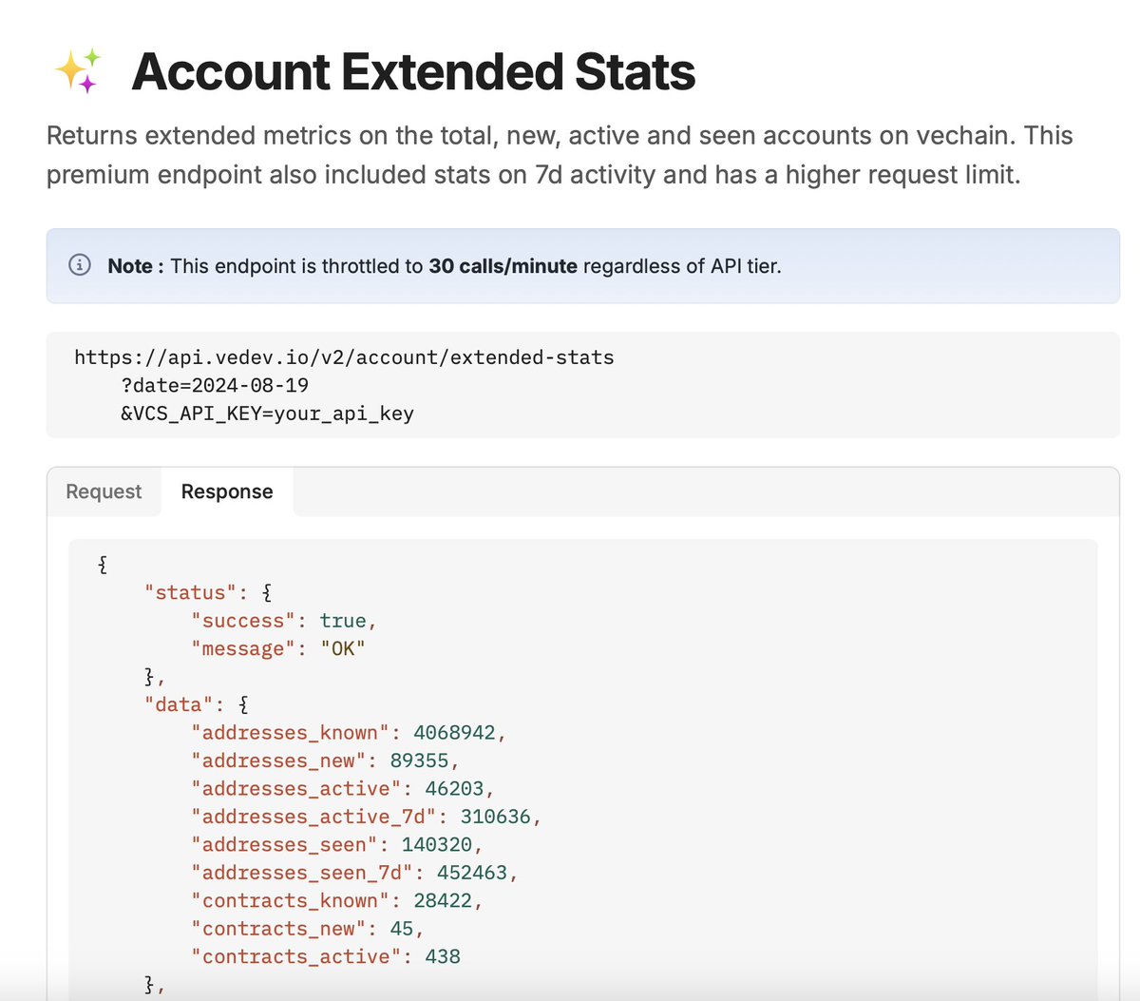This screenshot has width=1140, height=1001.
Task: Click the "contracts_active" key name
Action: coord(295,957)
